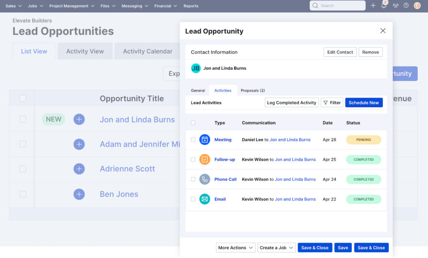
Task: Click plus icon beside Jon and Linda Burns
Action: coord(79,119)
